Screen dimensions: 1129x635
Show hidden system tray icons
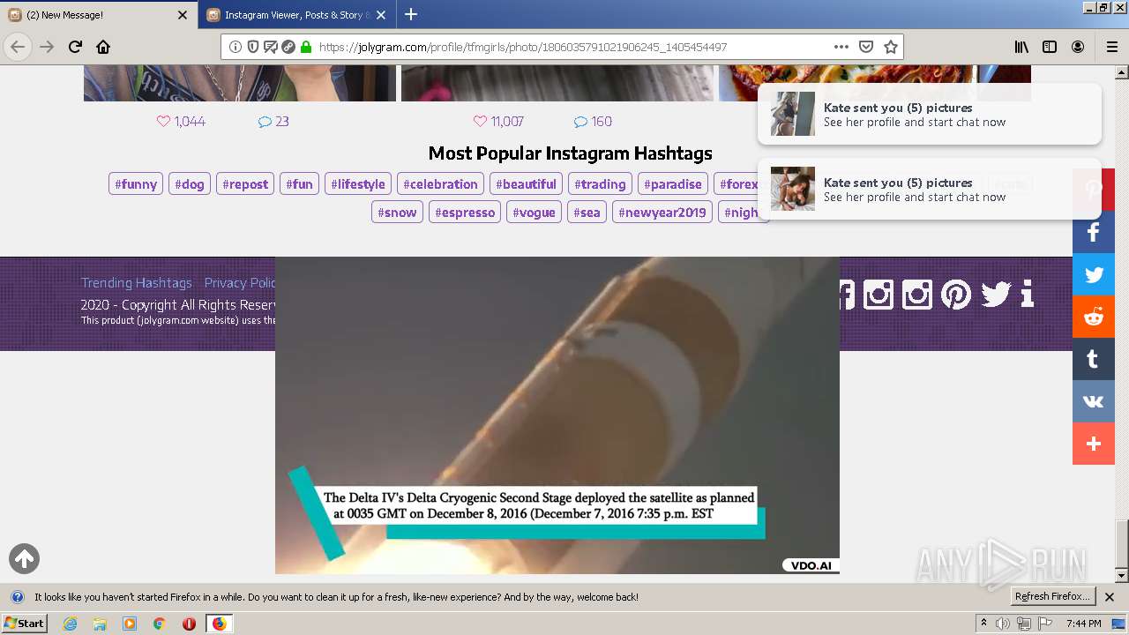(984, 624)
